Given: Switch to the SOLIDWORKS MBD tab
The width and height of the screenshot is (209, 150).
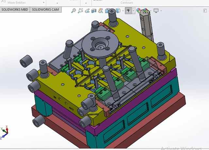Looking at the screenshot, I should (x=15, y=9).
